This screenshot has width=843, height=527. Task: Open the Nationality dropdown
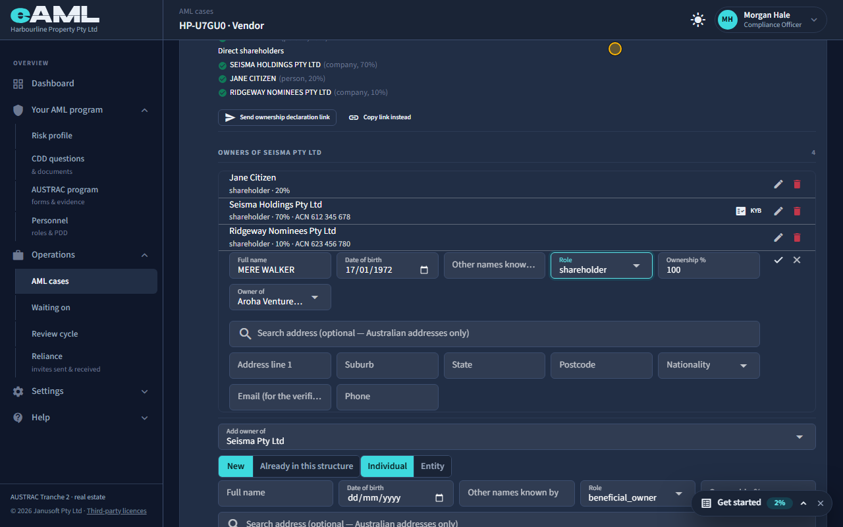(709, 366)
